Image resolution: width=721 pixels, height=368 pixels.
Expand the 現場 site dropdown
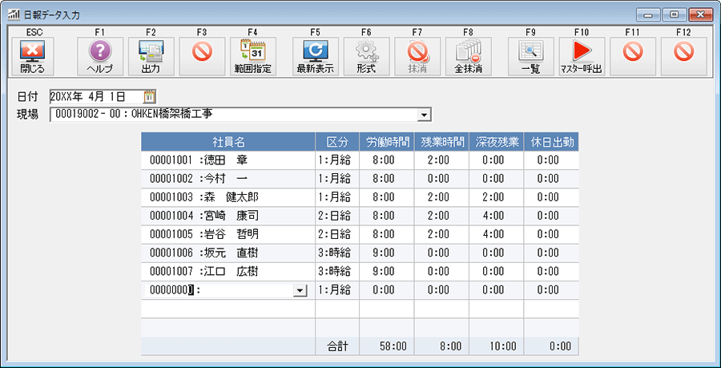tap(425, 115)
